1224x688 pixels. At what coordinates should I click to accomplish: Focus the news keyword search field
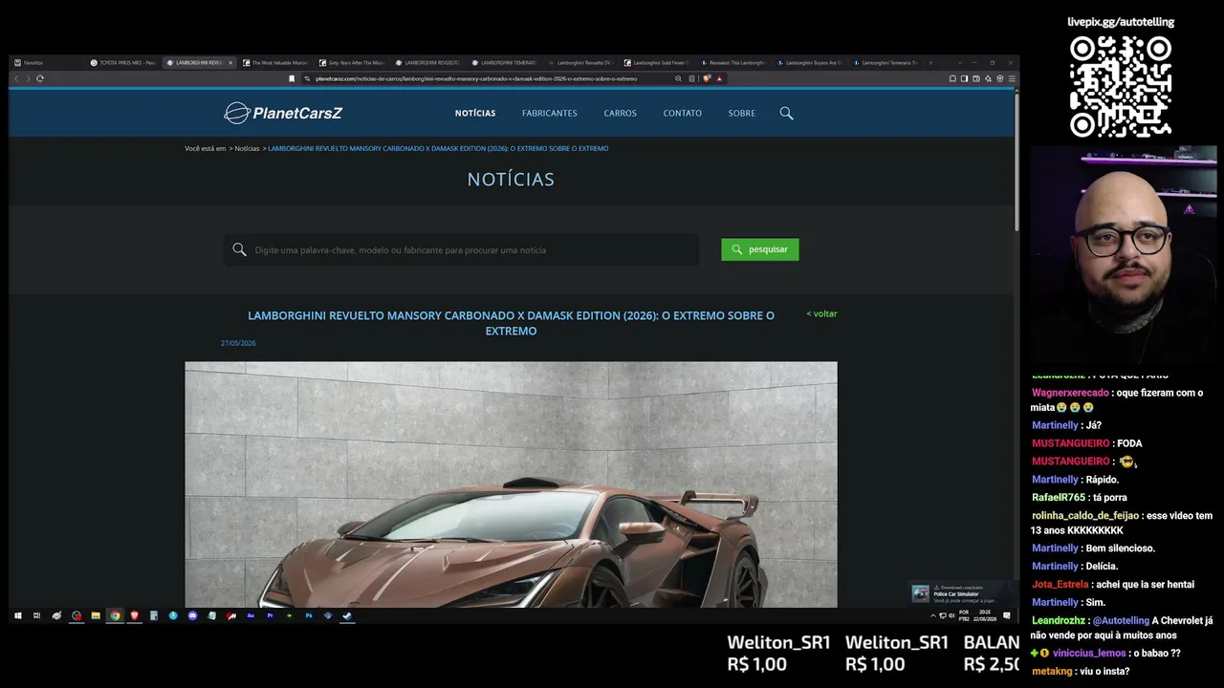point(461,250)
